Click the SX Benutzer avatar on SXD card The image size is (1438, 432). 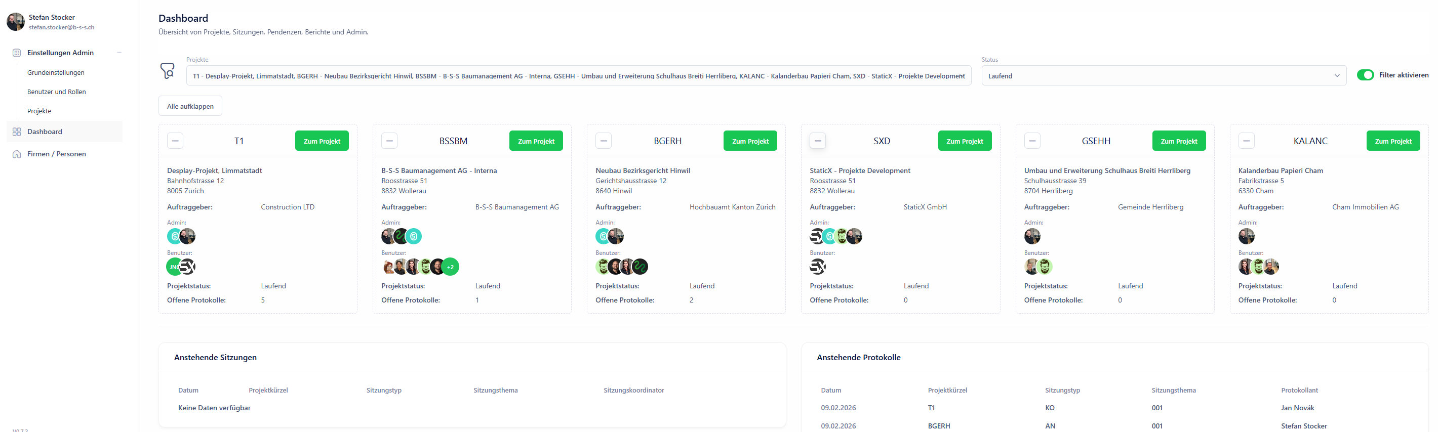click(818, 267)
